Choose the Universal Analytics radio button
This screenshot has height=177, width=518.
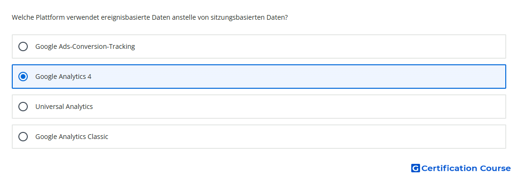pyautogui.click(x=23, y=107)
